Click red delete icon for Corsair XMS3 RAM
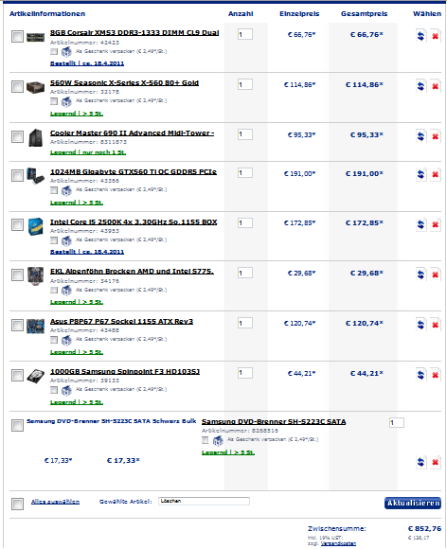The image size is (447, 549). 435,36
